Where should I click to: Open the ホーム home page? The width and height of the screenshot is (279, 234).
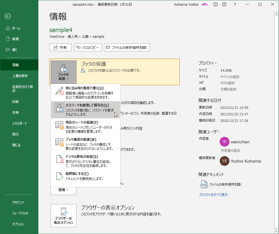click(x=19, y=28)
